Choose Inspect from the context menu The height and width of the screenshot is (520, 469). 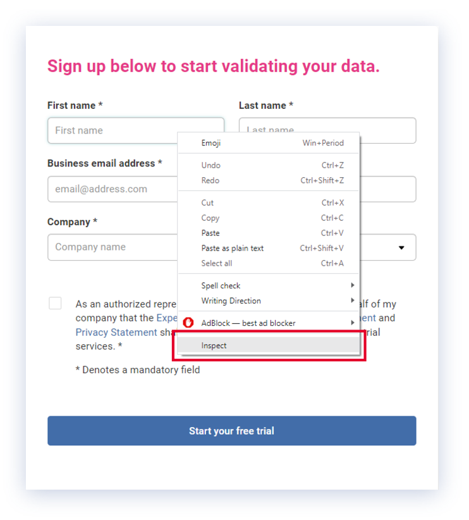pyautogui.click(x=214, y=345)
